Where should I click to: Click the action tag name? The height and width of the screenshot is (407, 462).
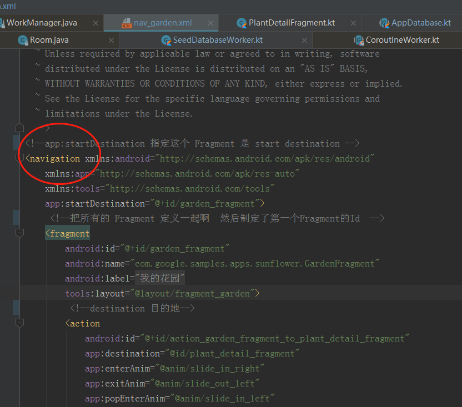point(85,323)
